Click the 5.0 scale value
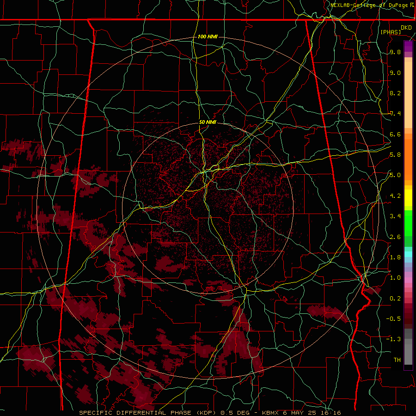The image size is (416, 416). (395, 175)
